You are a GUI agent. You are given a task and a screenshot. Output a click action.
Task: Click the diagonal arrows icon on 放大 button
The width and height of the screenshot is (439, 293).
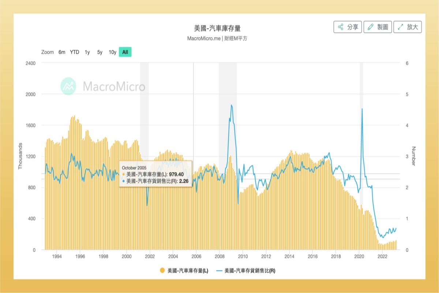(400, 27)
